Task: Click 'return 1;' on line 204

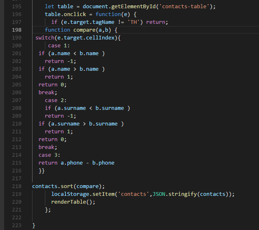Action: (59, 77)
